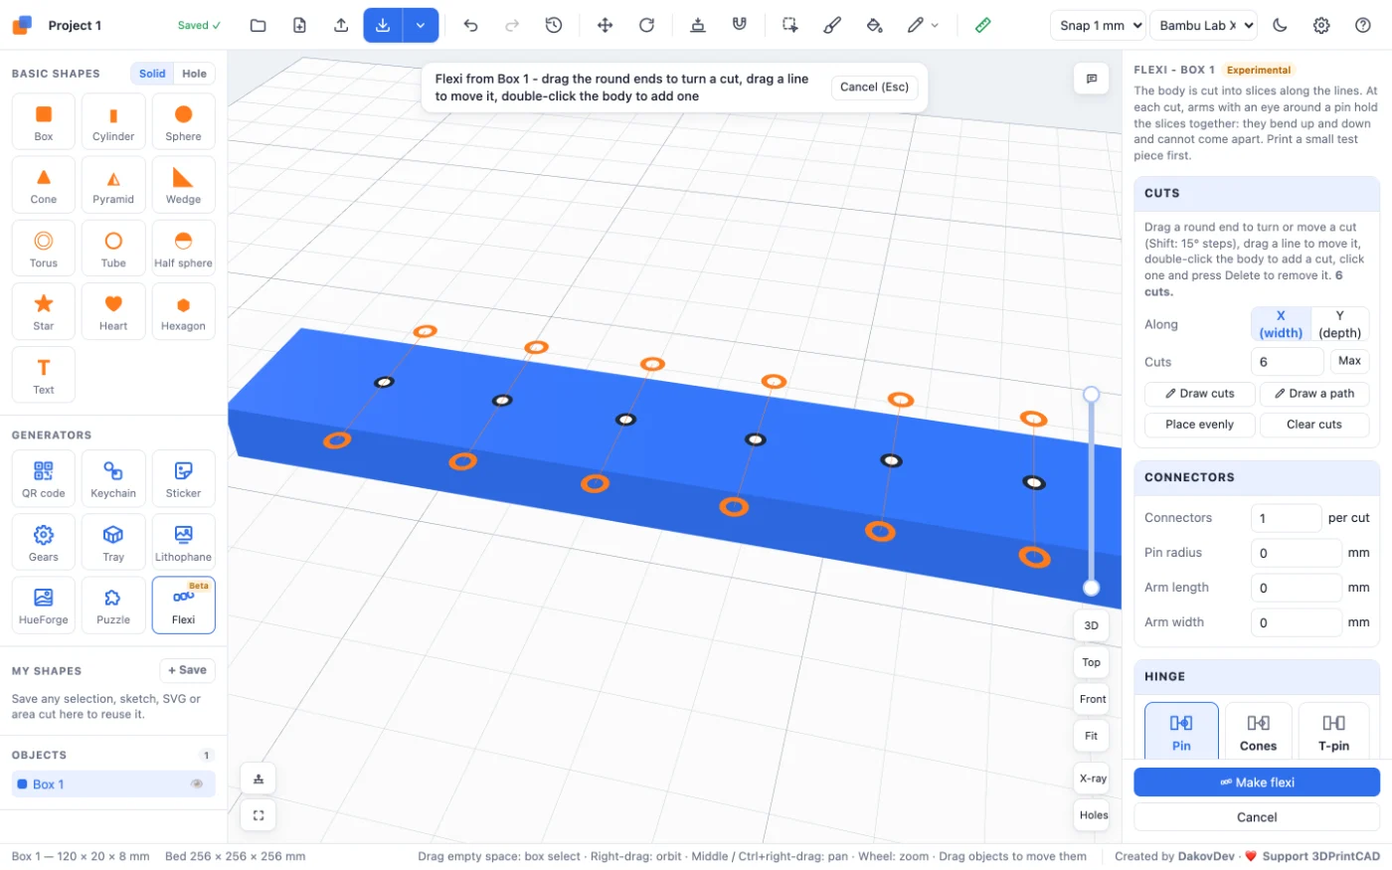Switch shape mode to Solid

tap(152, 74)
